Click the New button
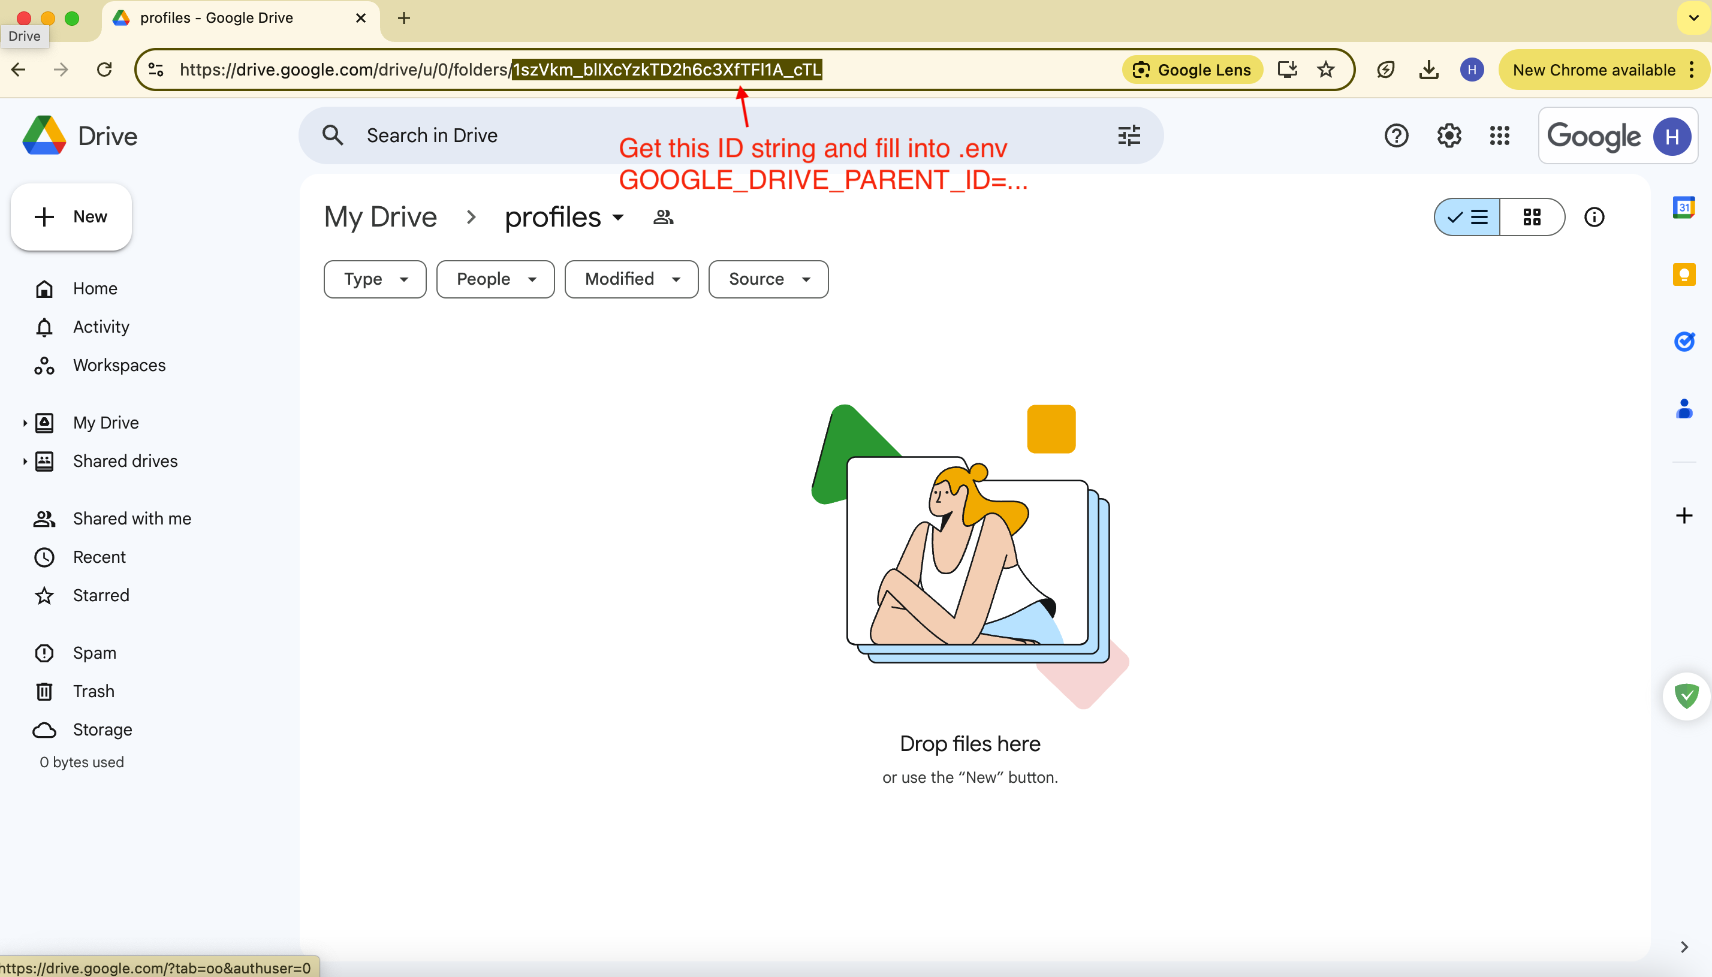 click(71, 217)
